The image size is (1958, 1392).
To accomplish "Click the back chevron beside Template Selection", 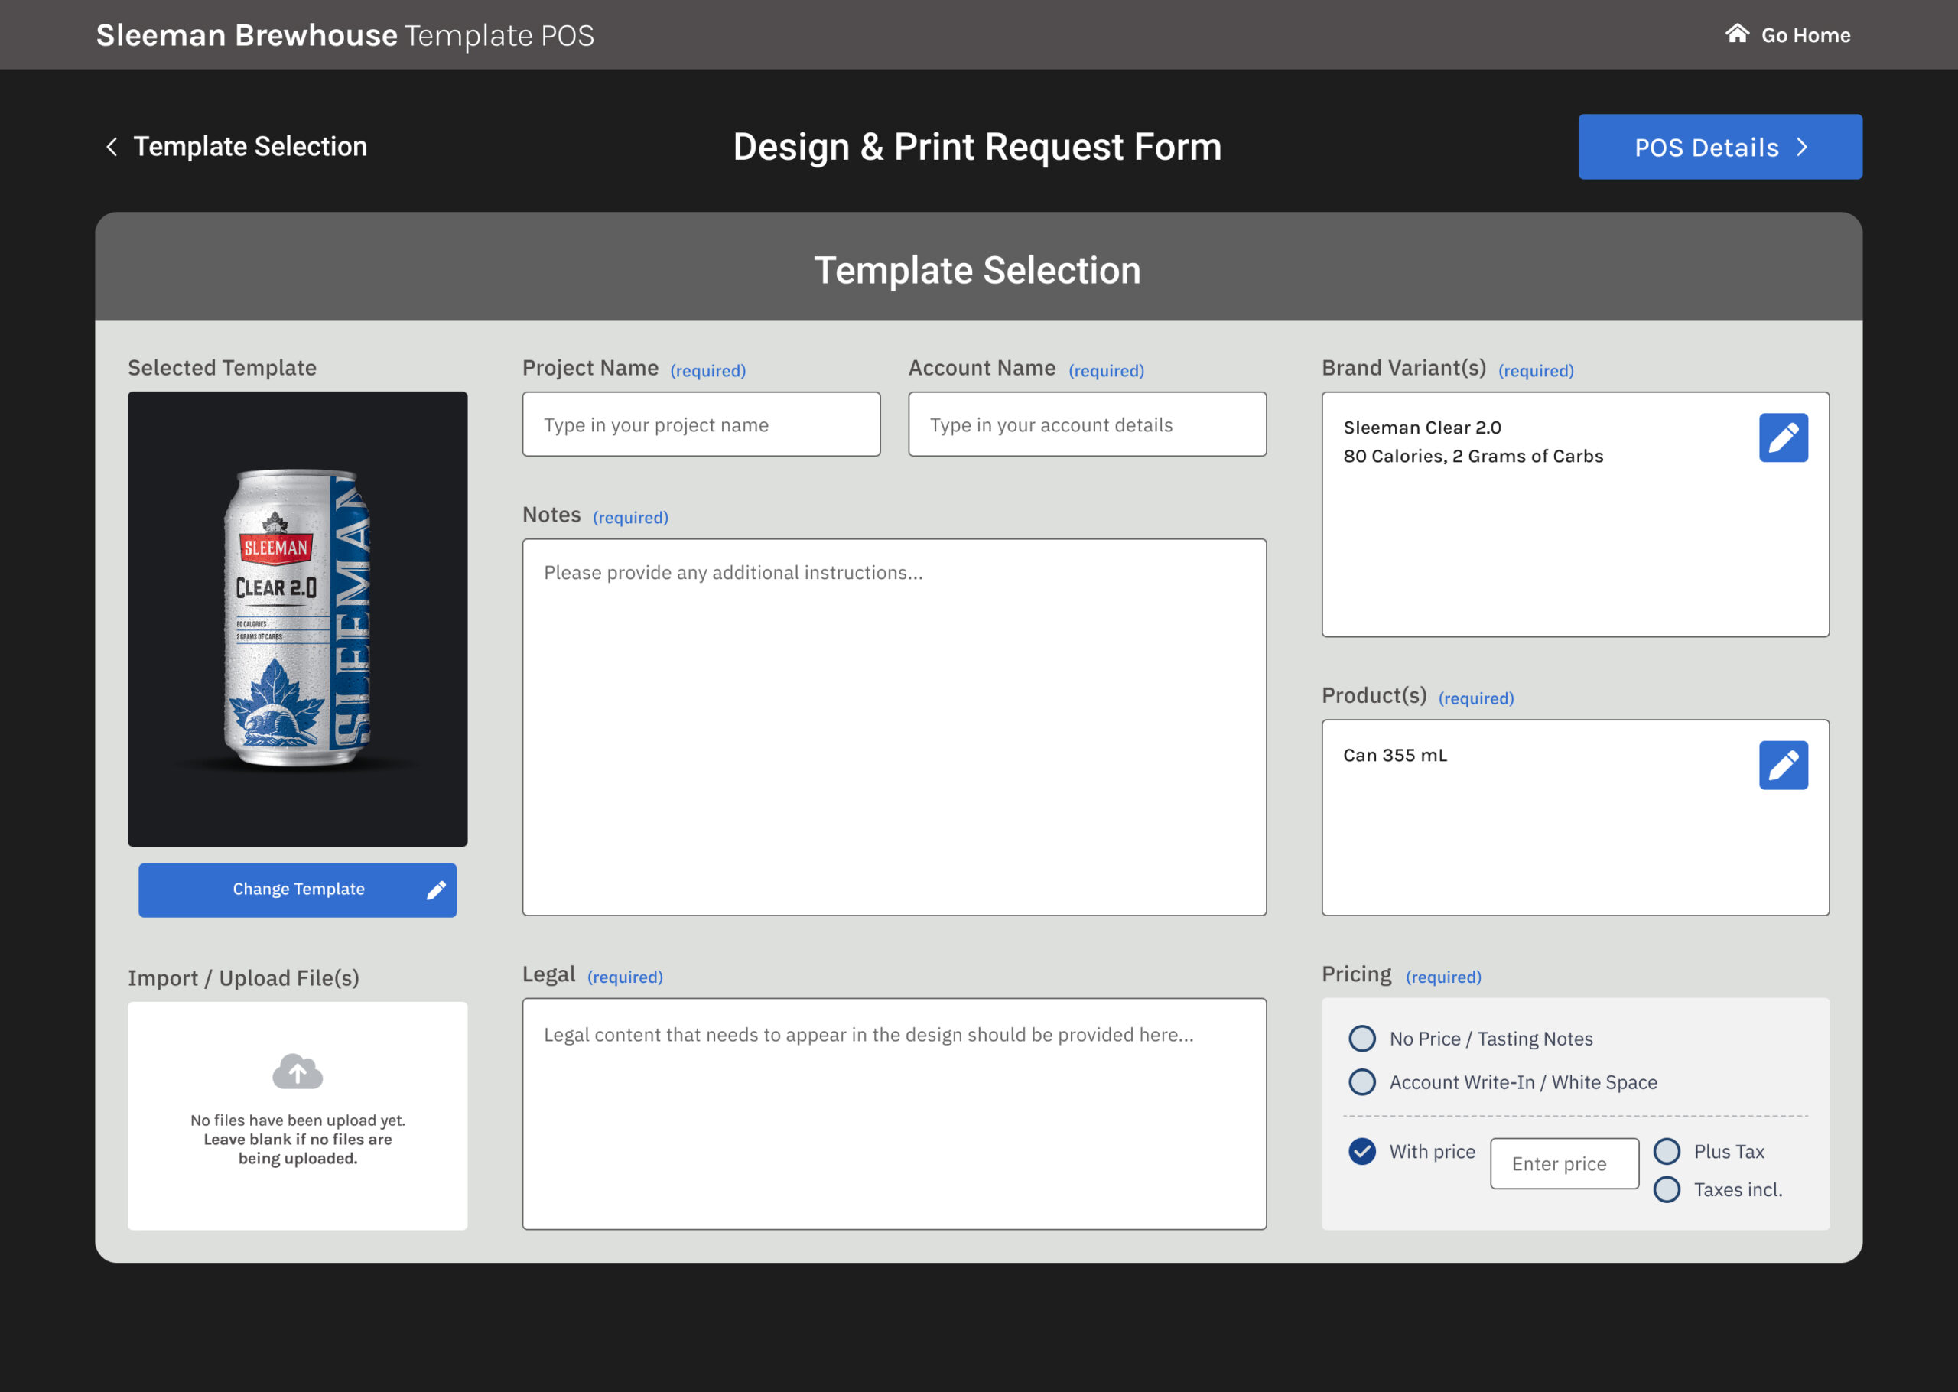I will coord(112,147).
